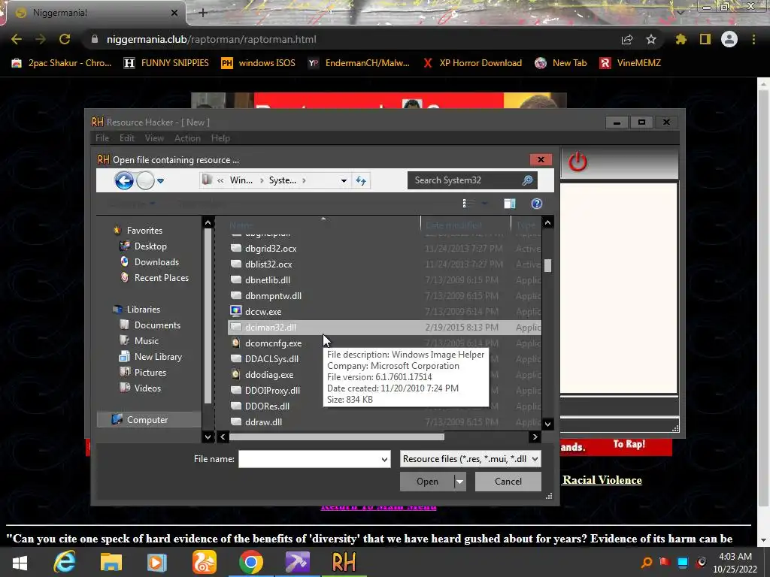770x577 pixels.
Task: Toggle the Chrome side panel icon
Action: 705,39
